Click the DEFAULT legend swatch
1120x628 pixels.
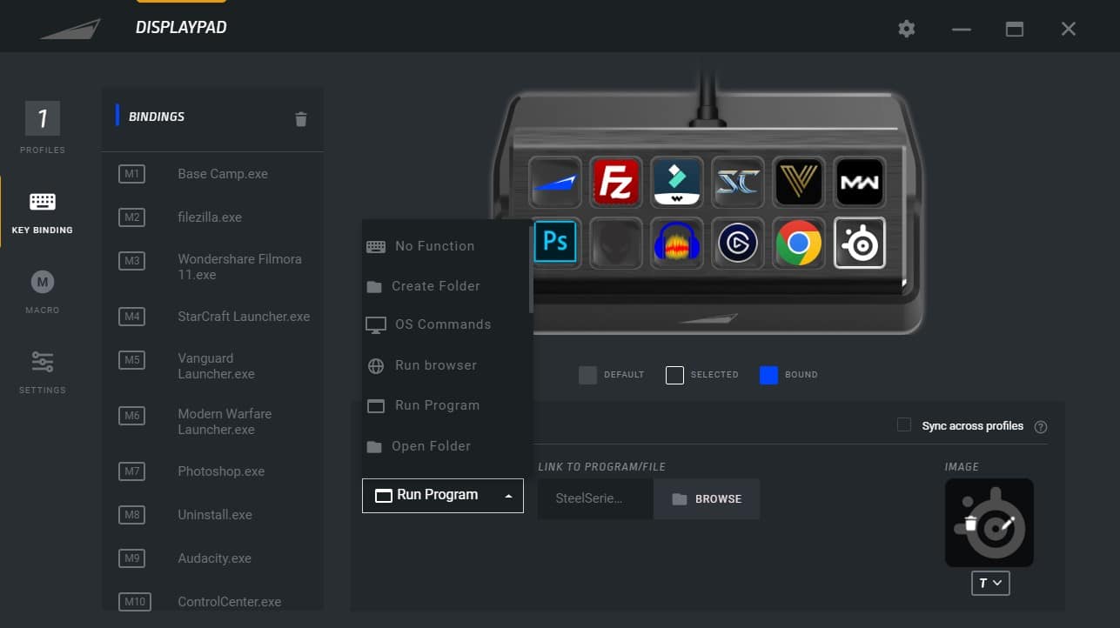click(588, 375)
